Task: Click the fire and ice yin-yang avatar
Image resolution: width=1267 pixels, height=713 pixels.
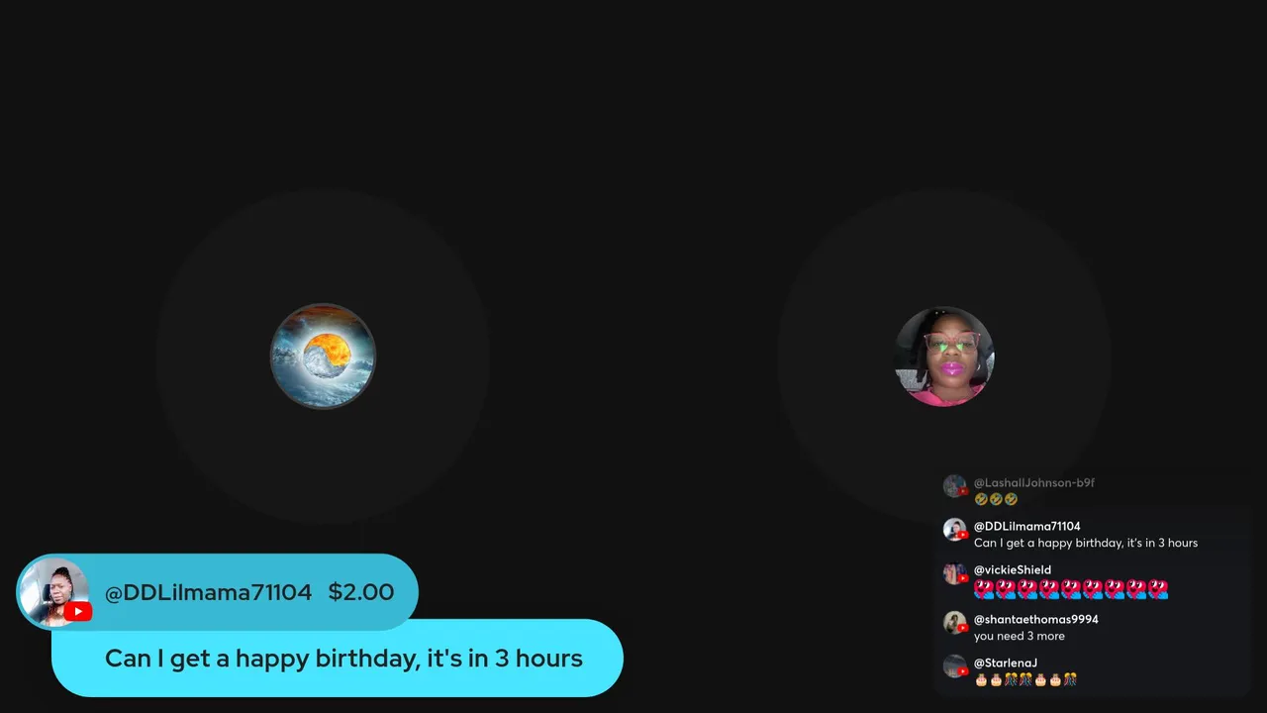Action: pyautogui.click(x=323, y=356)
